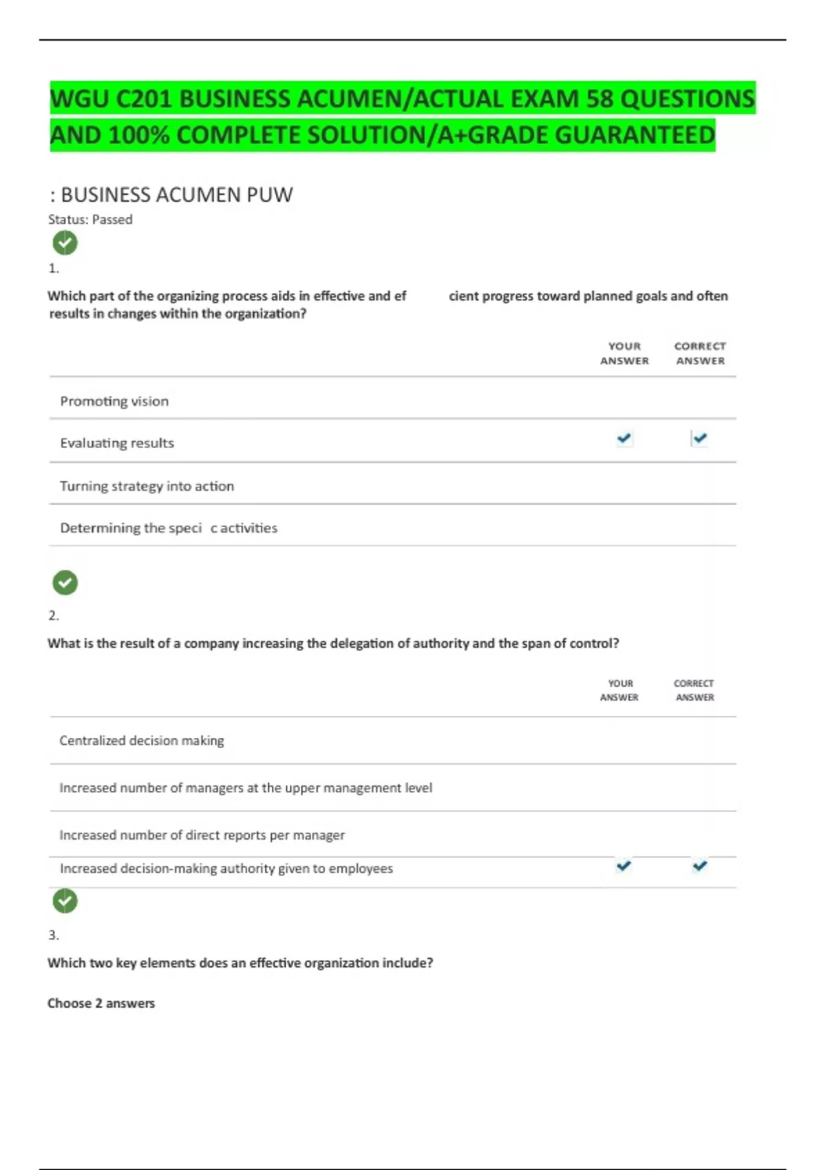Click question 1's YOUR ANSWER column header
This screenshot has height=1170, width=826.
[x=624, y=353]
